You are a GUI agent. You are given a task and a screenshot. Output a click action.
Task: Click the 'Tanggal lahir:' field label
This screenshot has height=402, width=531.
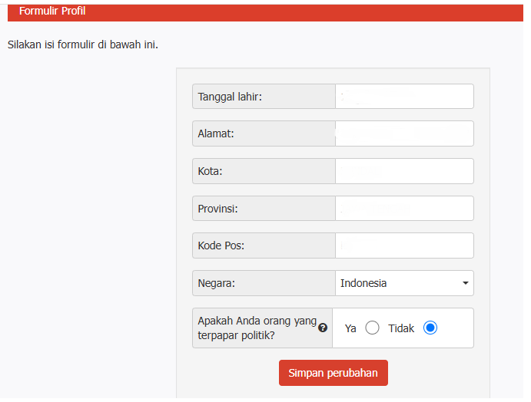pyautogui.click(x=230, y=97)
